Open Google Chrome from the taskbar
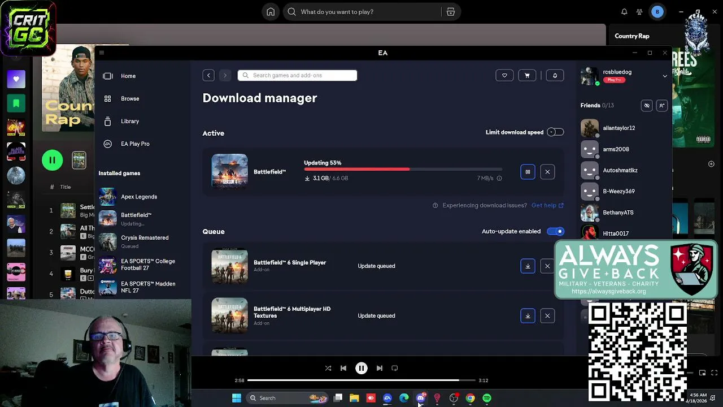 coord(470,398)
